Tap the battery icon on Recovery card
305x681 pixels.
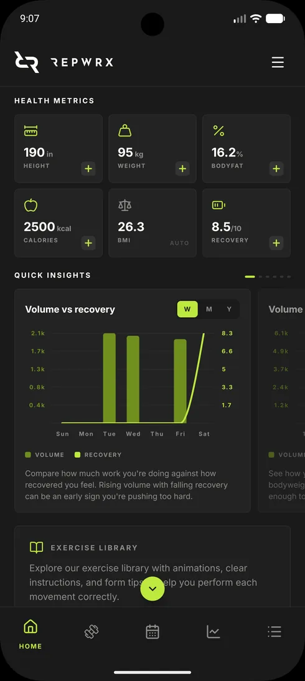point(218,205)
